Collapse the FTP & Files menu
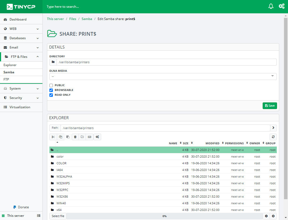Image resolution: width=288 pixels, height=220 pixels. (x=21, y=57)
